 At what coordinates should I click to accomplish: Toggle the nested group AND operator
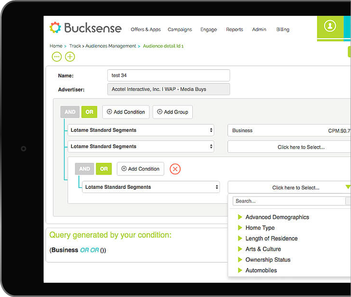click(x=84, y=169)
